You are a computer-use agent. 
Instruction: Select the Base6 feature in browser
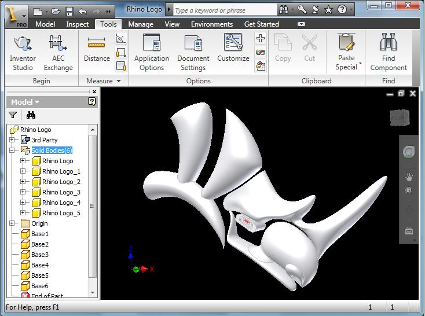pos(40,286)
